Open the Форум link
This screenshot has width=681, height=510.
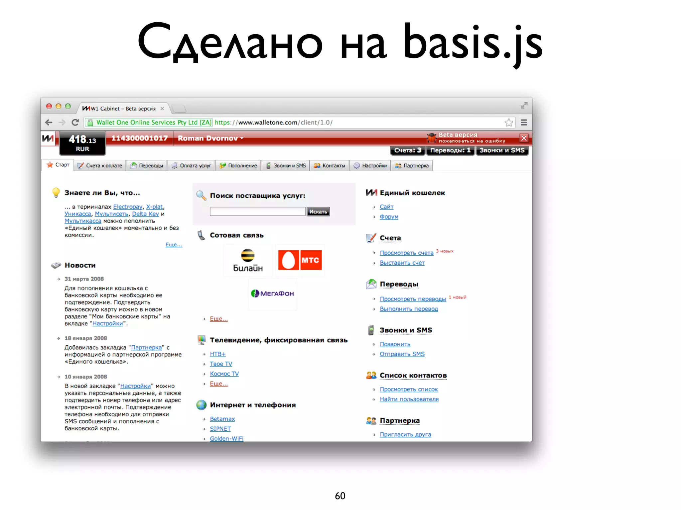(x=389, y=217)
